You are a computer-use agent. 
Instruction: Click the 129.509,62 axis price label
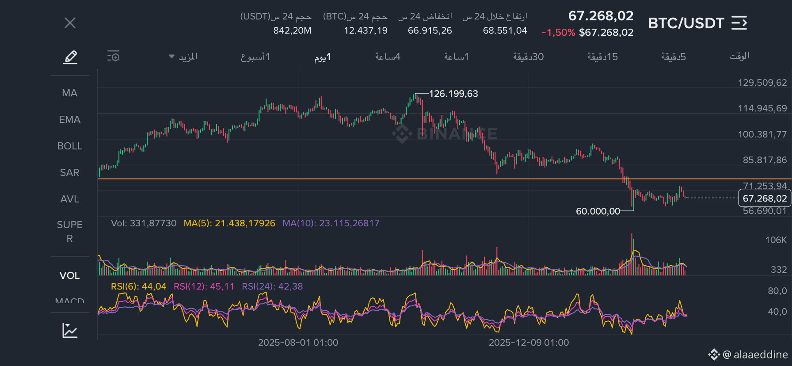pyautogui.click(x=762, y=83)
